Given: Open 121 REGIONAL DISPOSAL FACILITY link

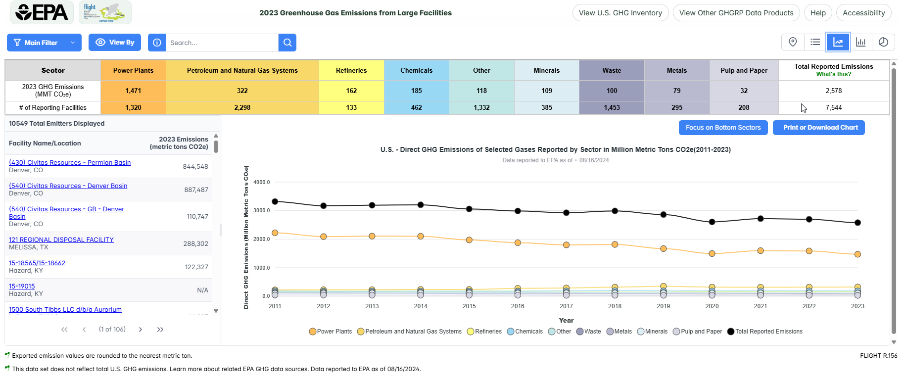Looking at the screenshot, I should 61,239.
